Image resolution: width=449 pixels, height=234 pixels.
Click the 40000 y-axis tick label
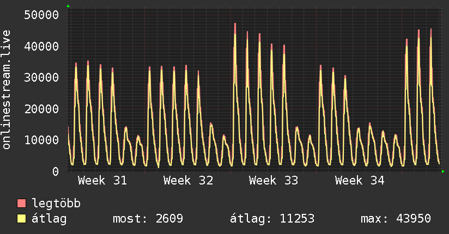pyautogui.click(x=41, y=46)
